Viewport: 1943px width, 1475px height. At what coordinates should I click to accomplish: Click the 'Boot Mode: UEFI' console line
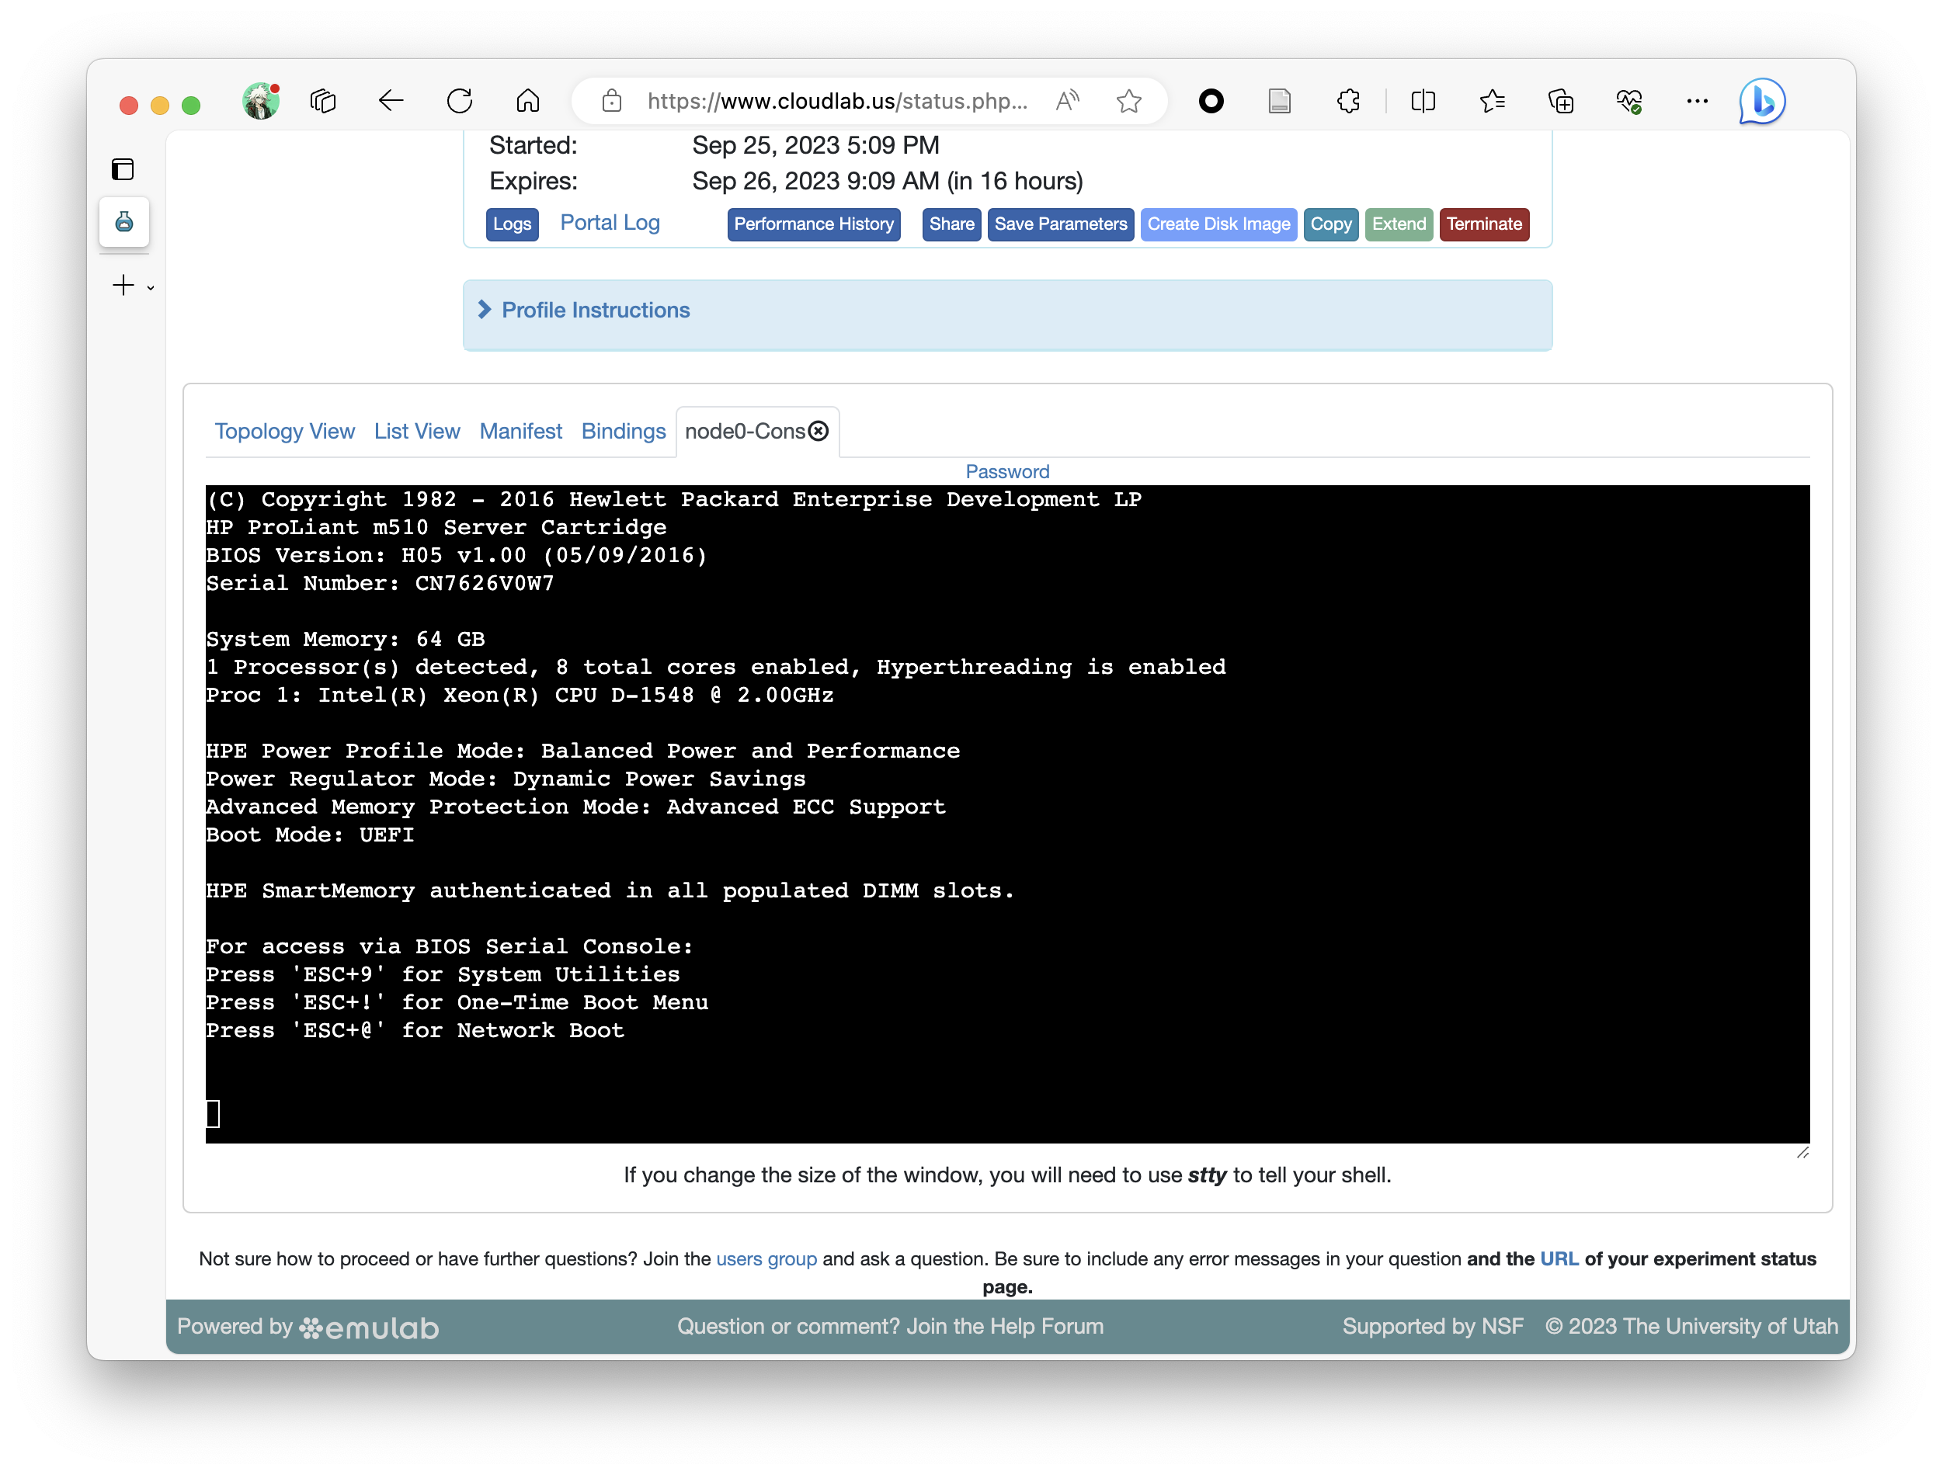point(310,835)
